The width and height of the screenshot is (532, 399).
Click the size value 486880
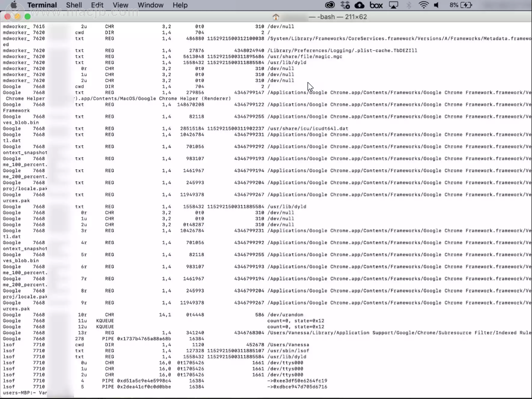click(x=195, y=39)
